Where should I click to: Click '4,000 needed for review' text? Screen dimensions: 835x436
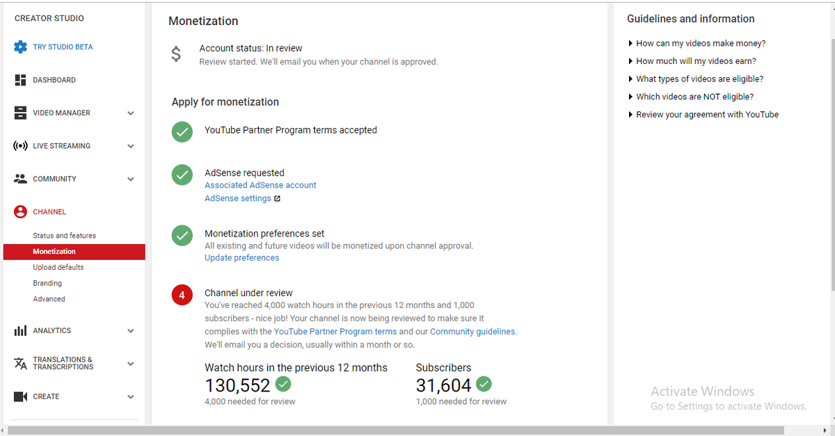(x=250, y=402)
